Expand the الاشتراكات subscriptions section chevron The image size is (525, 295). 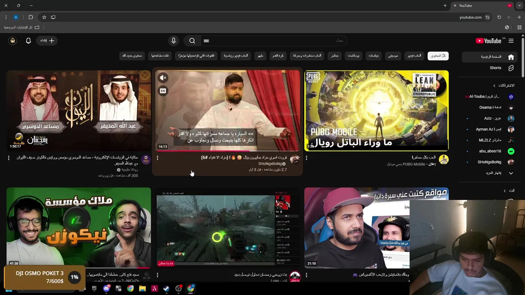[494, 86]
